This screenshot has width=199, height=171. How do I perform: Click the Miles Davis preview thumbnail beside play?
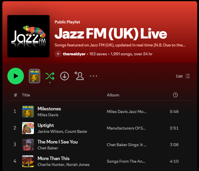34,76
